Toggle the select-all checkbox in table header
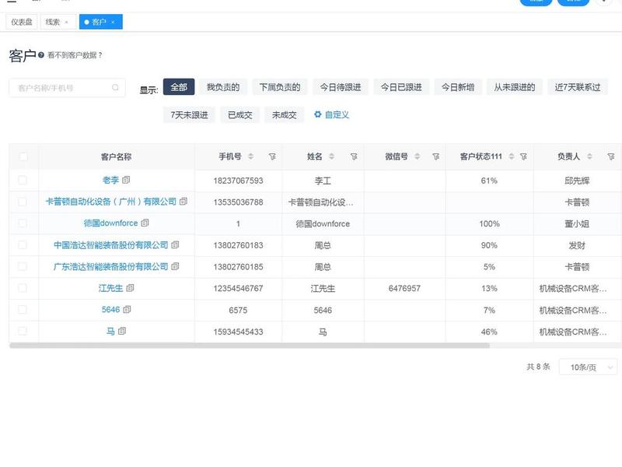This screenshot has width=622, height=467. coord(23,156)
